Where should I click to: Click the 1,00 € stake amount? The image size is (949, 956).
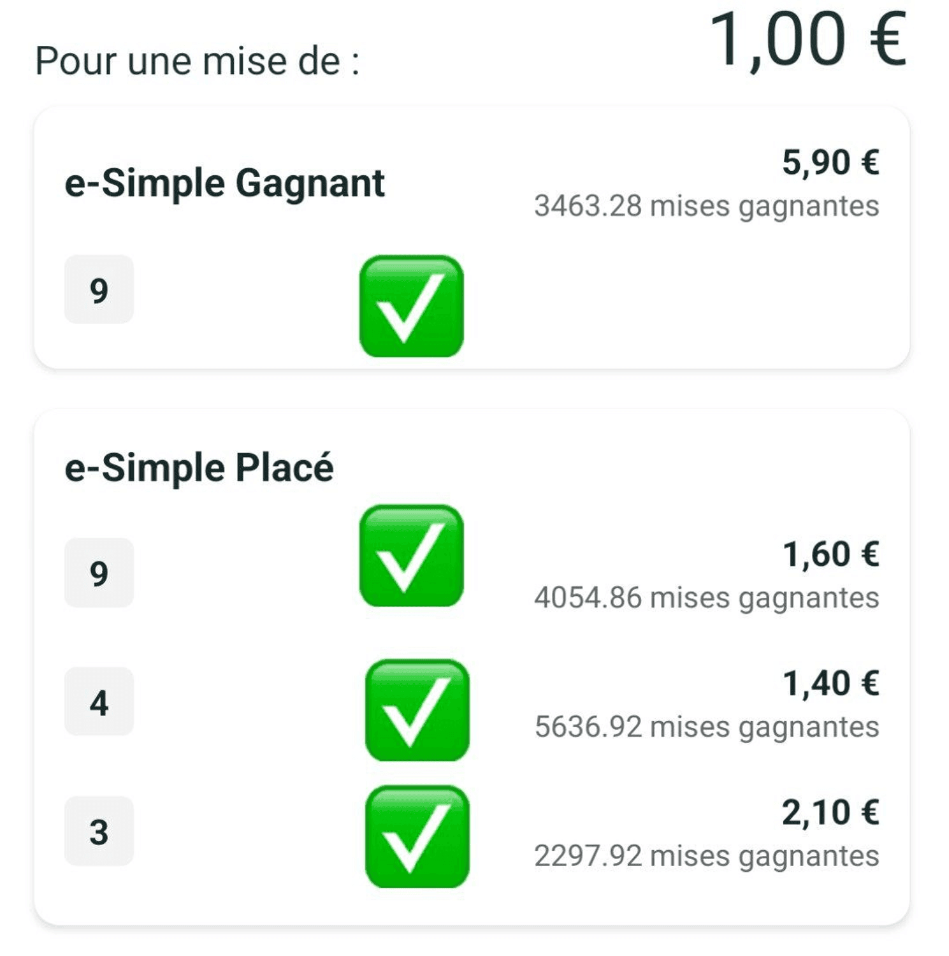(808, 40)
